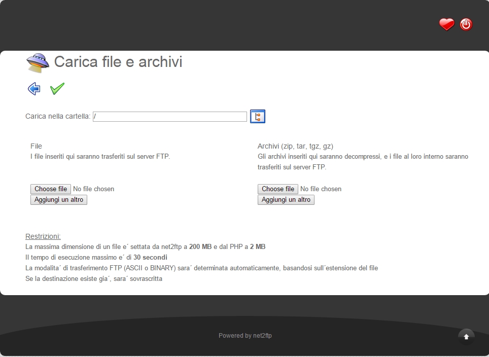Click the 'Powered by net2ftp' footer link
489x357 pixels.
245,336
